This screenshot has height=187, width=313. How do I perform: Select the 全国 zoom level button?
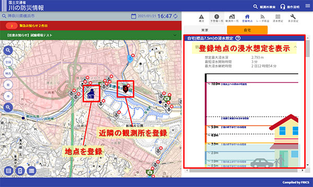coord(8,62)
